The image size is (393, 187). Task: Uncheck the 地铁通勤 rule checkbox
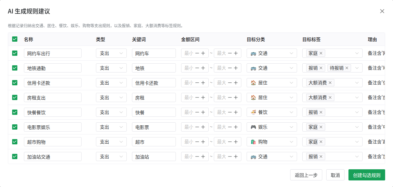pyautogui.click(x=15, y=68)
